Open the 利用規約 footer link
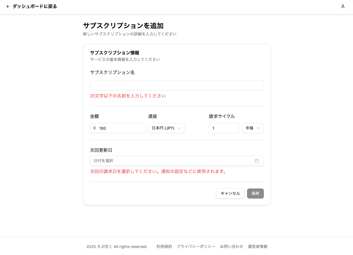The height and width of the screenshot is (255, 353). point(164,247)
